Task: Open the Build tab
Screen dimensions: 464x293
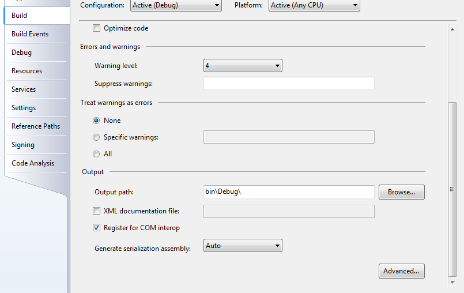Action: tap(37, 16)
